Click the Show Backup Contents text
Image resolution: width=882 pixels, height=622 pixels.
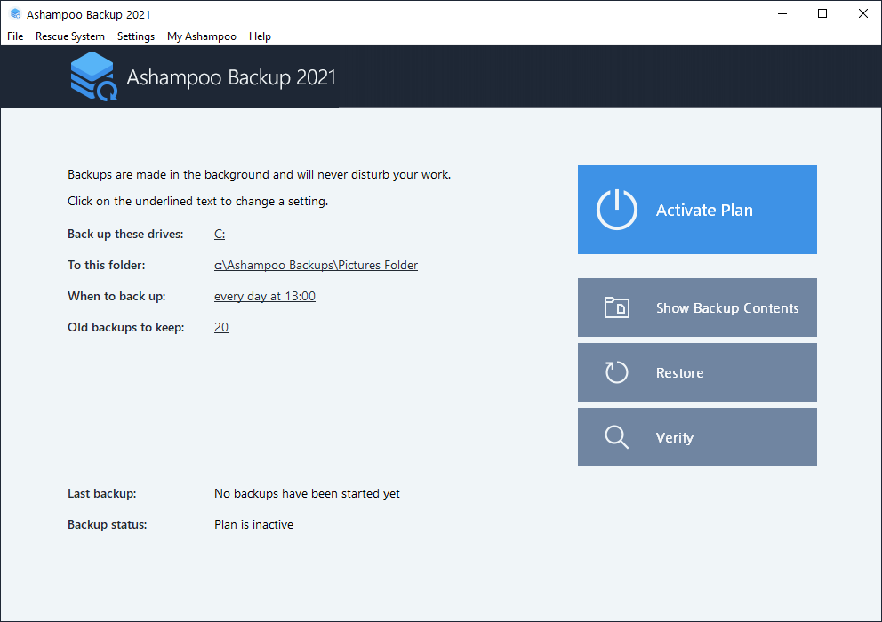(726, 308)
